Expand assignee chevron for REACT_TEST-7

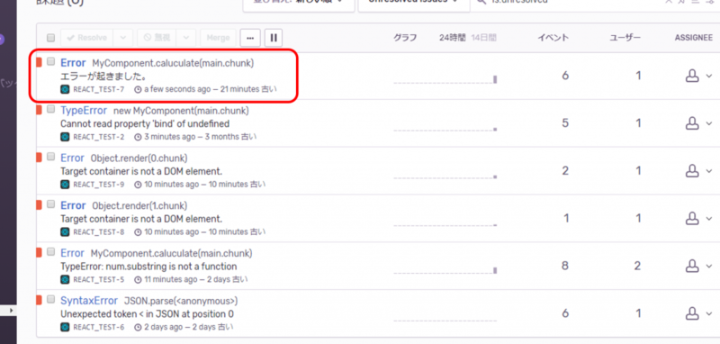[709, 77]
